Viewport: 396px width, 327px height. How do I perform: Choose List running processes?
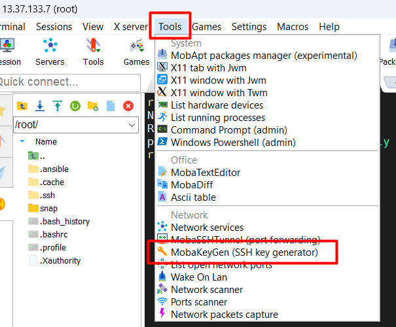pos(268,117)
